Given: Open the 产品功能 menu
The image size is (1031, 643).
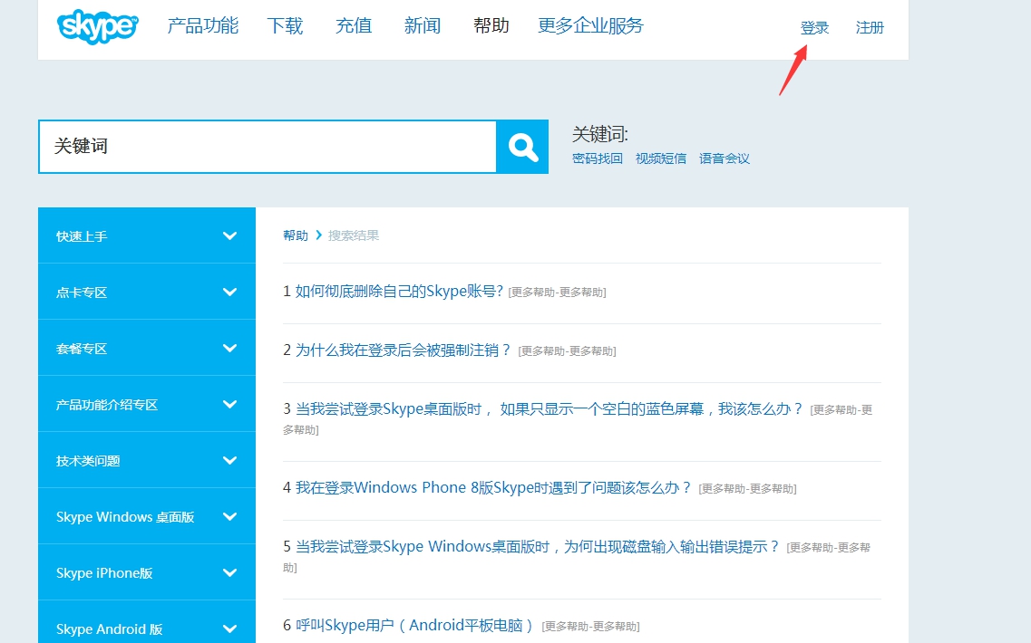Looking at the screenshot, I should pos(201,26).
